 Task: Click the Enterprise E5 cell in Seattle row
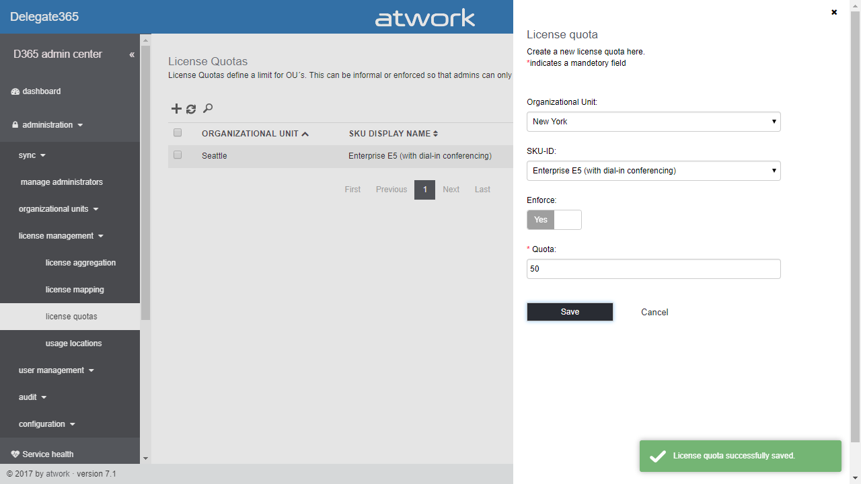[x=420, y=156]
